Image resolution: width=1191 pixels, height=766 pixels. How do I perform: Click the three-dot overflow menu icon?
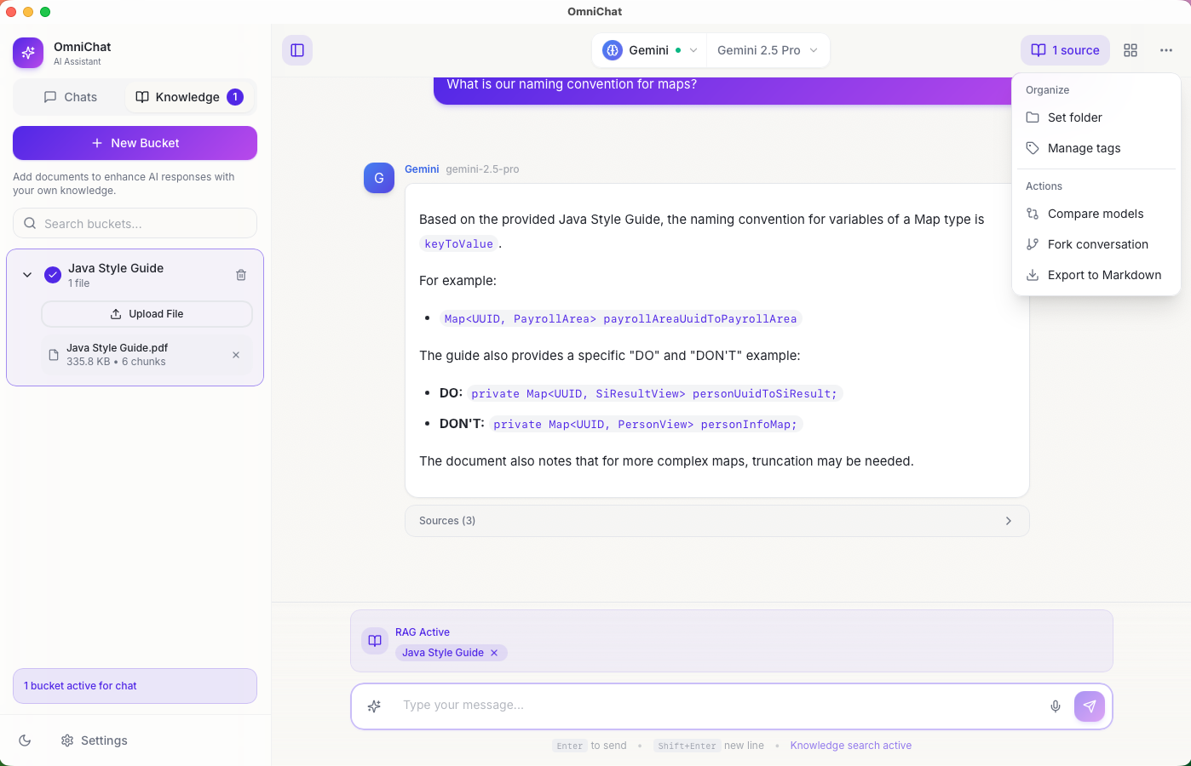coord(1166,50)
